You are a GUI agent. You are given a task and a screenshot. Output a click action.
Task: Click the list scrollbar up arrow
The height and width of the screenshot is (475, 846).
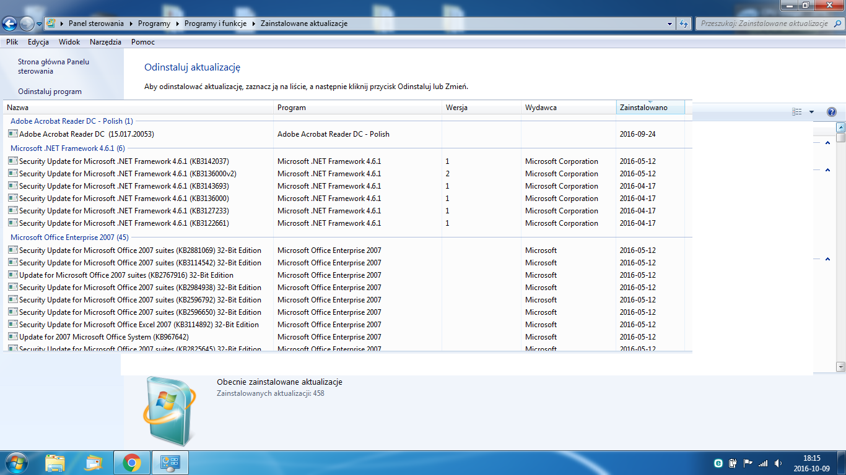point(840,129)
